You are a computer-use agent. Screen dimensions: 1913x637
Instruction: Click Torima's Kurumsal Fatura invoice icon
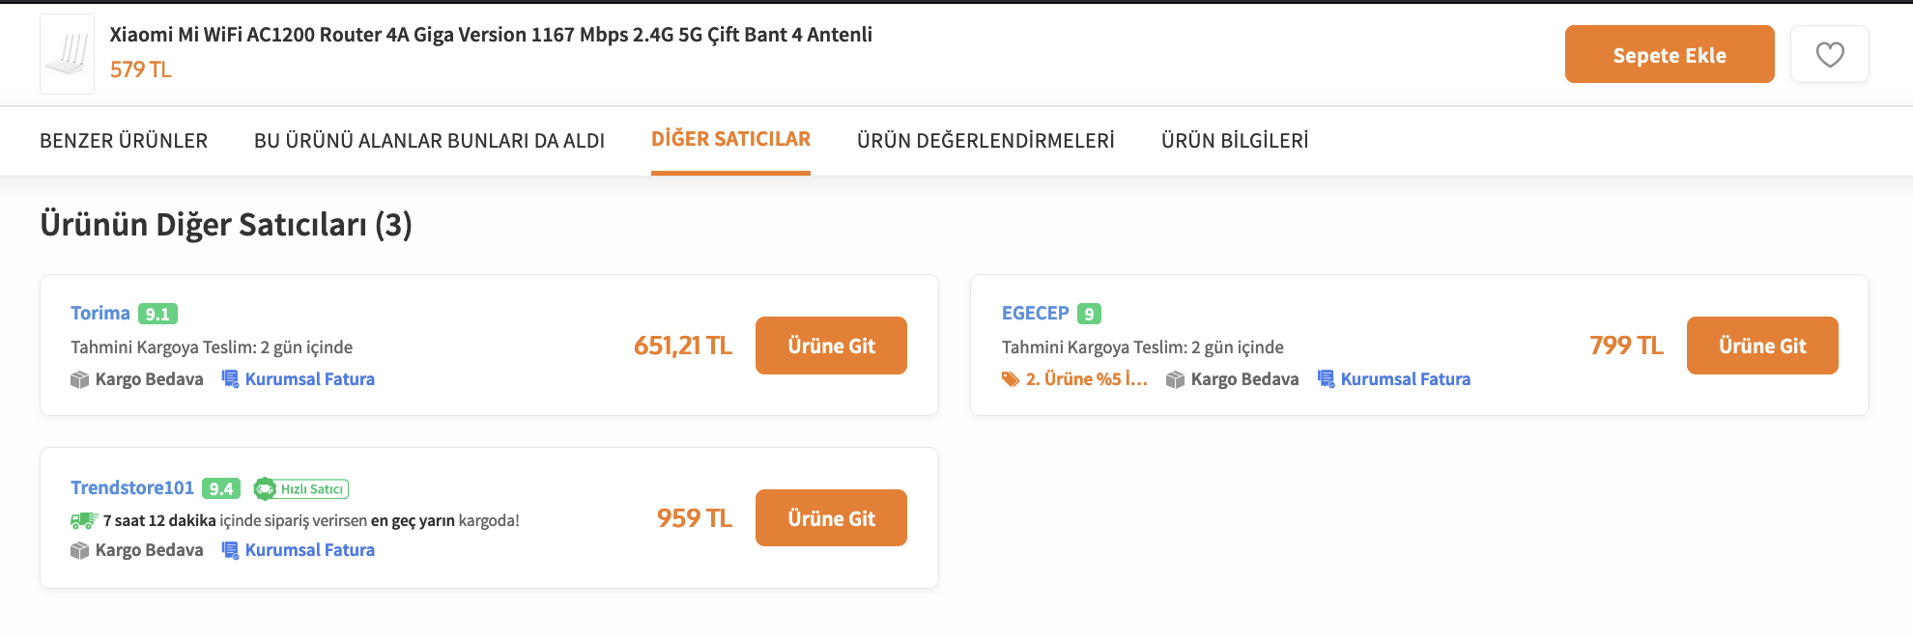click(230, 379)
